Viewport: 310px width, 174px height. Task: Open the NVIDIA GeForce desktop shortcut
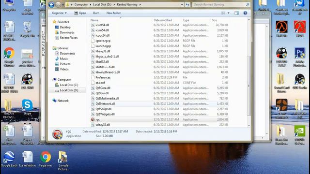pos(300,135)
